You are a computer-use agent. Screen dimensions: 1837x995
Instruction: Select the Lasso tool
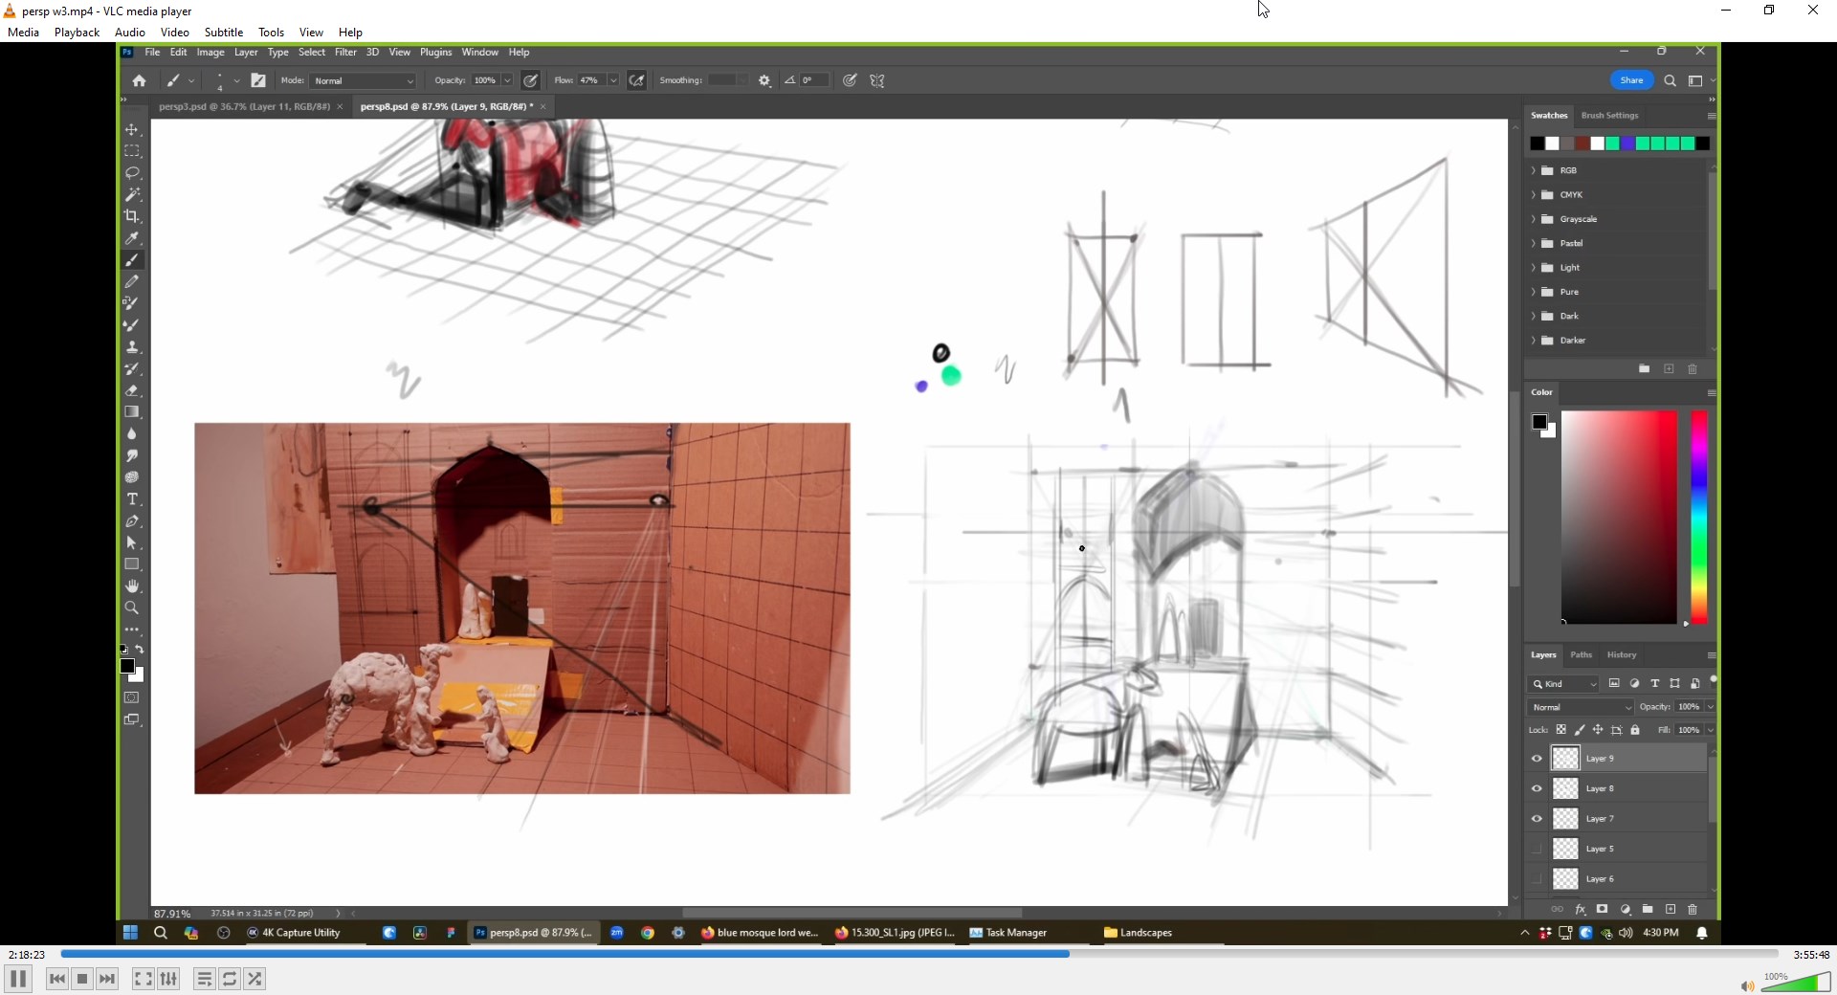tap(132, 173)
